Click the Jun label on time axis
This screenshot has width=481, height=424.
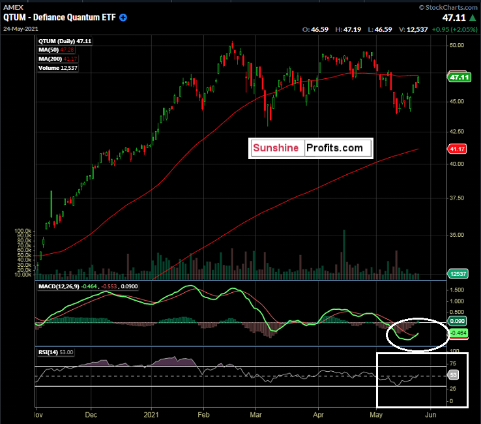pos(430,415)
